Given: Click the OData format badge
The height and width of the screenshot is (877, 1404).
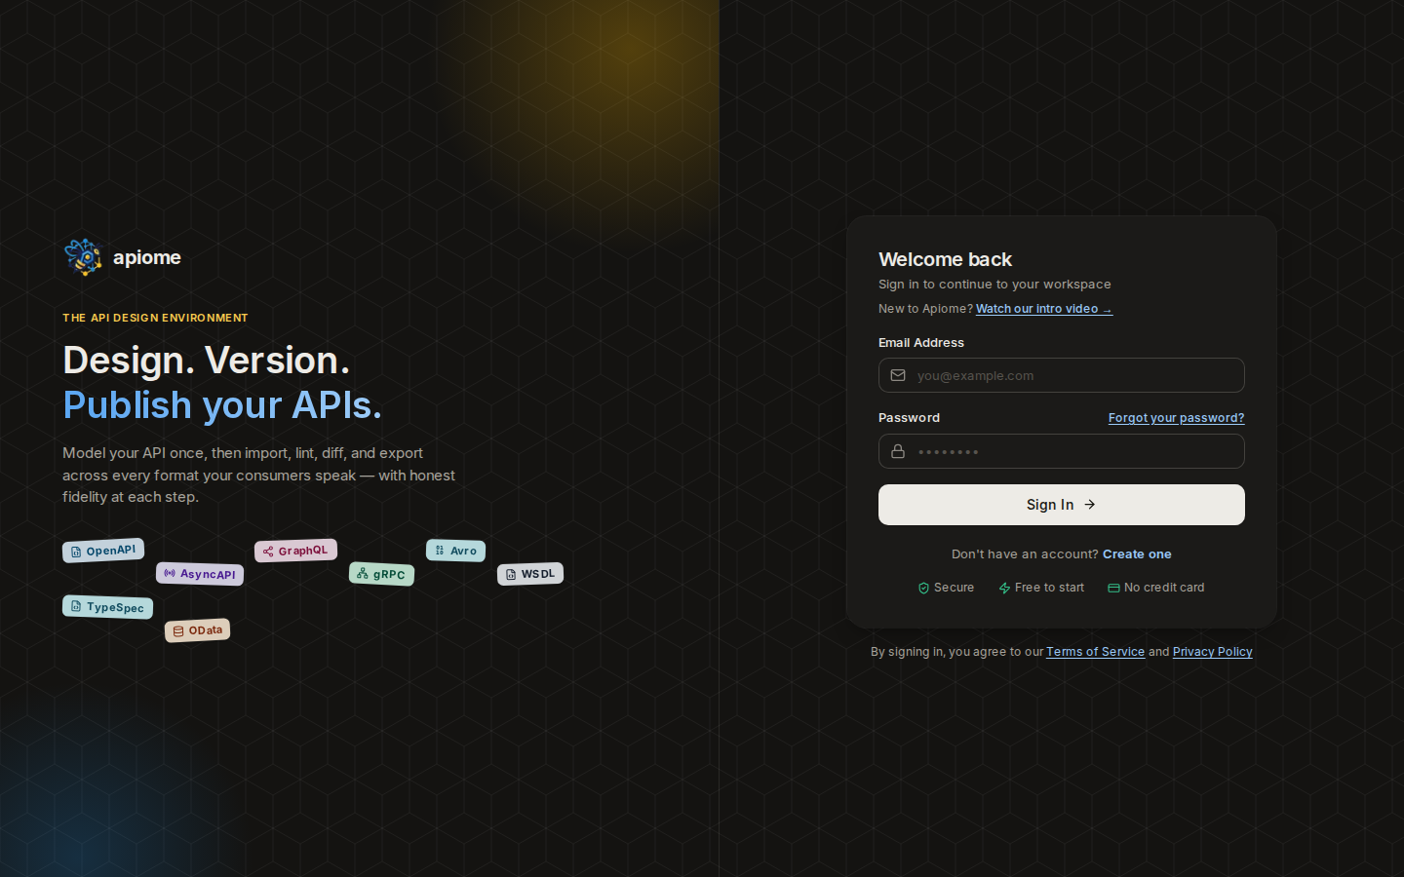Looking at the screenshot, I should pos(197,630).
